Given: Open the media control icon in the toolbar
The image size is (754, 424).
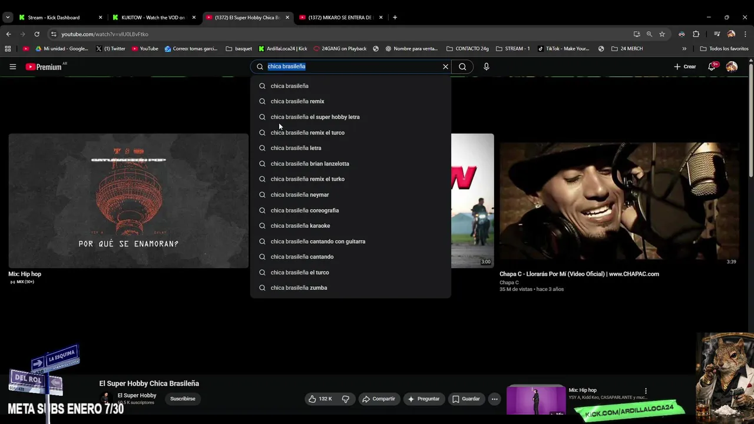Looking at the screenshot, I should click(x=717, y=34).
